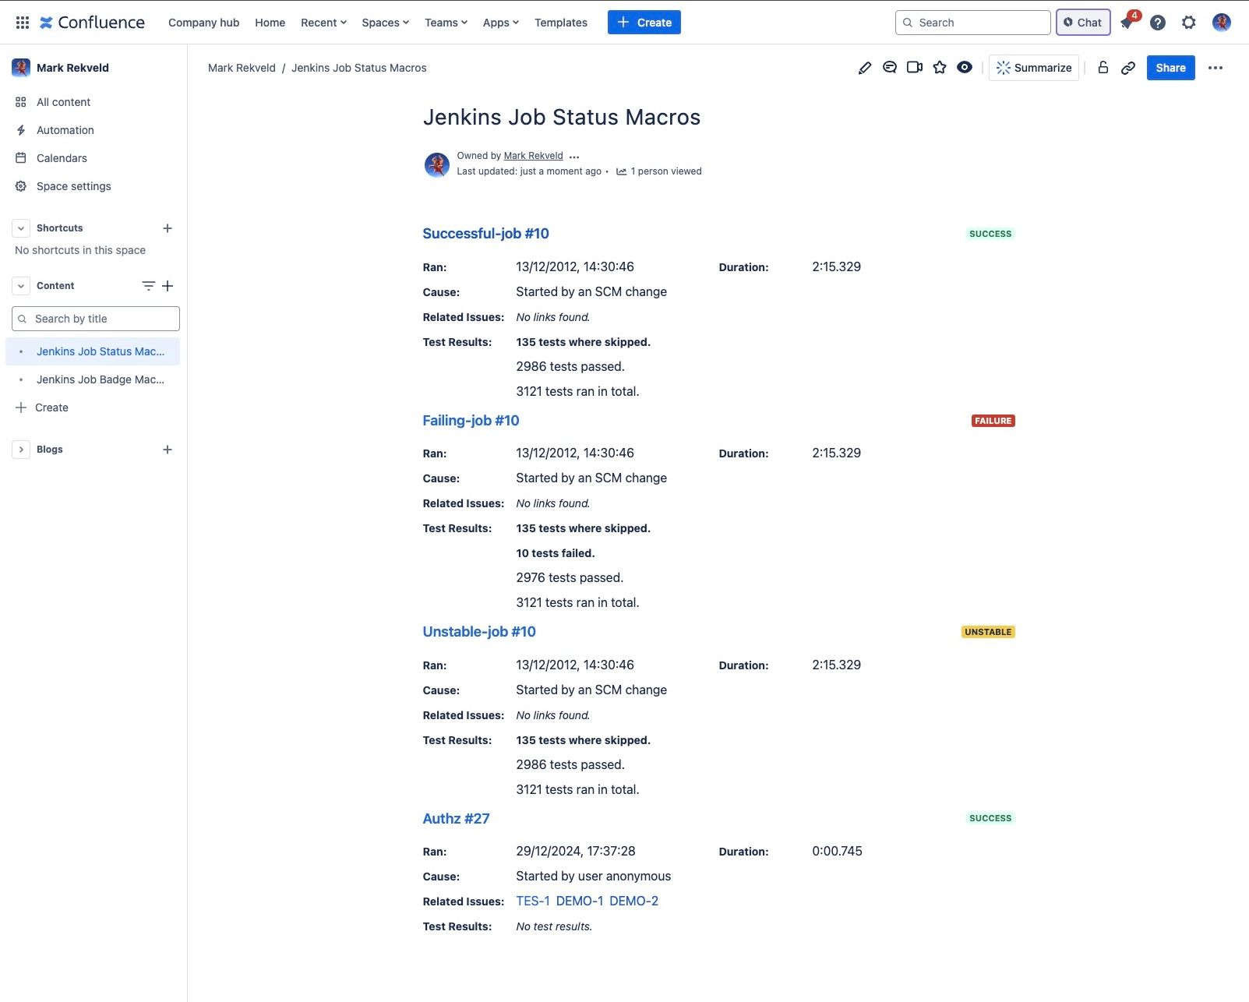The width and height of the screenshot is (1249, 1002).
Task: Click the Confluence logo
Action: [x=92, y=23]
